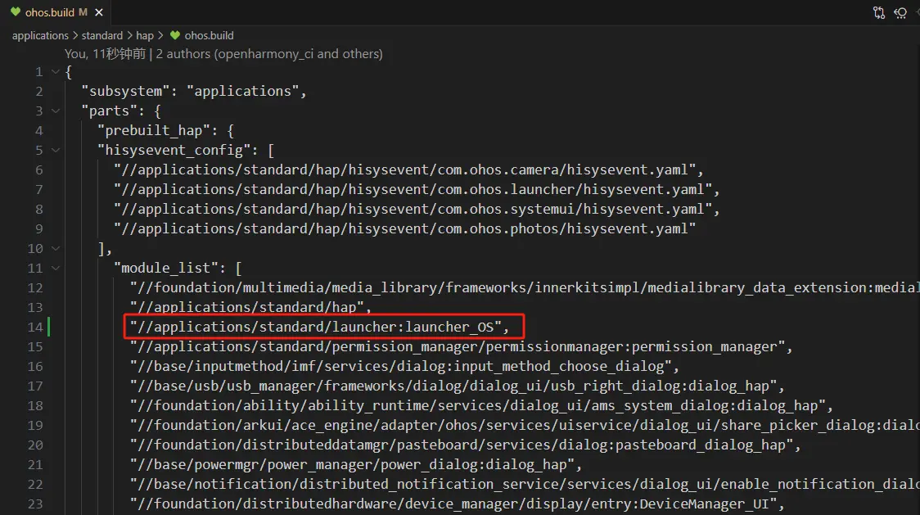Click the media_library path on line 12

[x=525, y=287]
